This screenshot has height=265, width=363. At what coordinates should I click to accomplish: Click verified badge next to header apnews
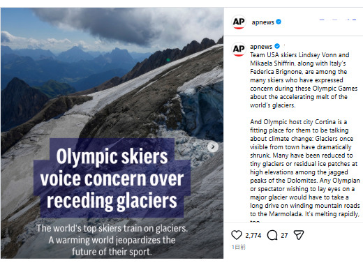279,22
